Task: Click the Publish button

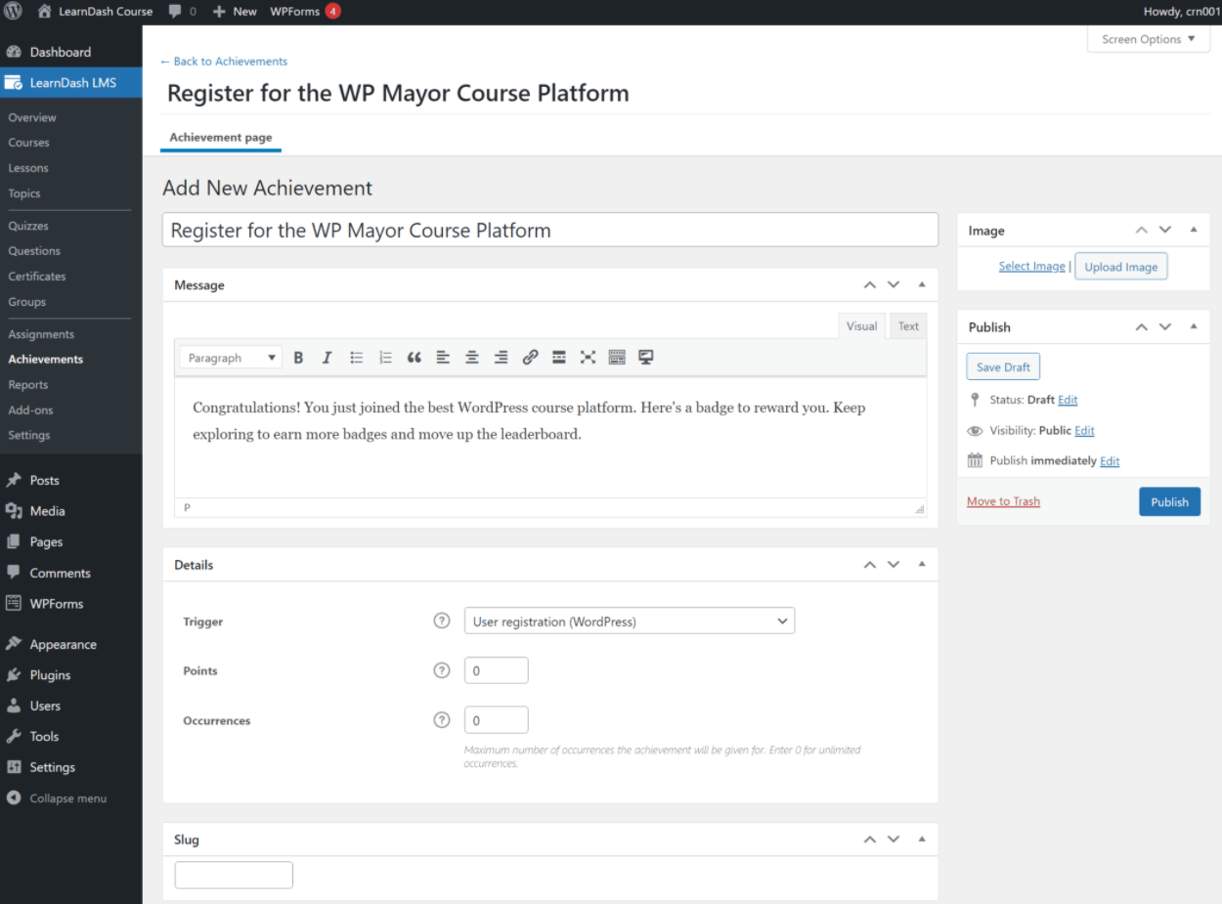Action: (1169, 501)
